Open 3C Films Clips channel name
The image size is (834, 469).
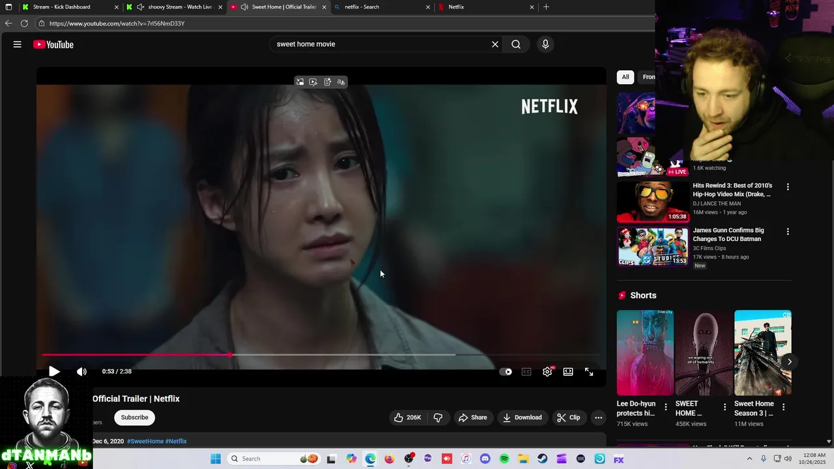point(710,248)
